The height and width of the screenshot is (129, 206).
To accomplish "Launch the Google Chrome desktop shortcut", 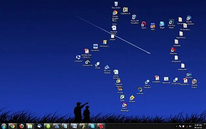I will (115, 13).
